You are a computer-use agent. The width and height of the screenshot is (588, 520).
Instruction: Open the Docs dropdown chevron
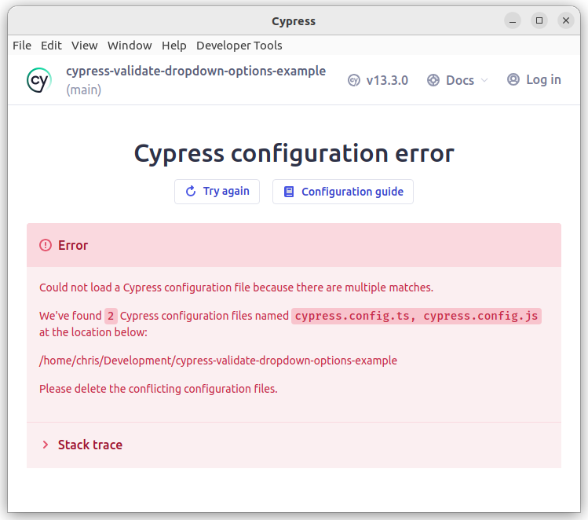484,80
